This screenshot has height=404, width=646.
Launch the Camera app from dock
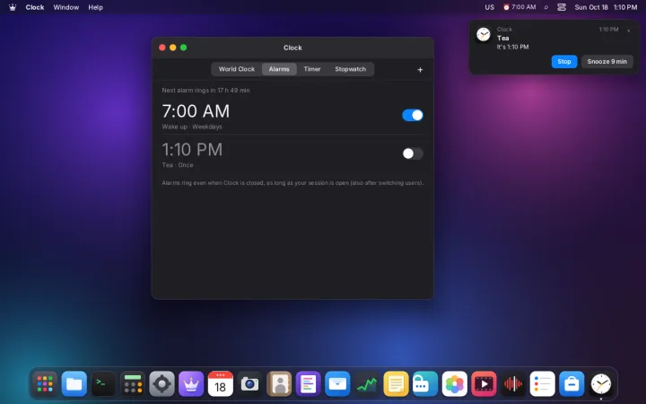[x=249, y=384]
